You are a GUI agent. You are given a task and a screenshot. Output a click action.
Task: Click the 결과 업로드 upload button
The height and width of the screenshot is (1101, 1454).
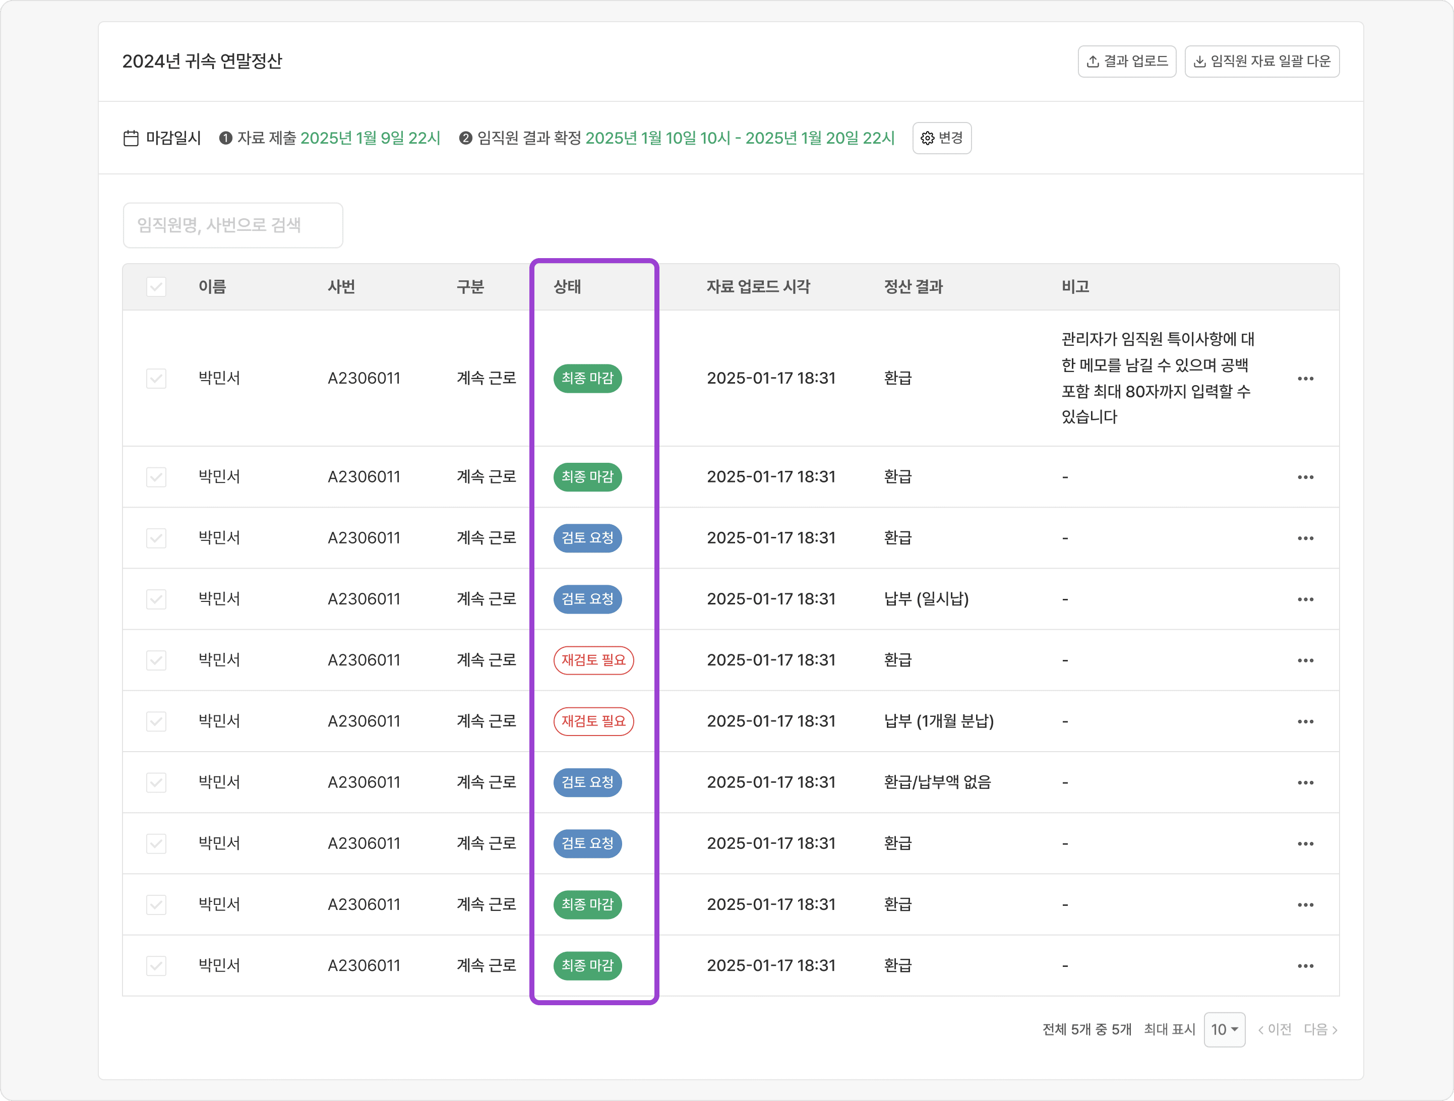(1127, 61)
